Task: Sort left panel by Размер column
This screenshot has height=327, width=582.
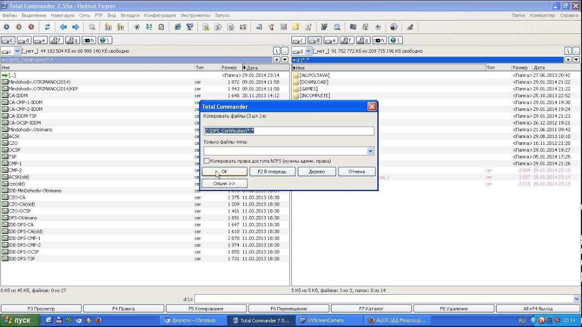Action: point(231,68)
